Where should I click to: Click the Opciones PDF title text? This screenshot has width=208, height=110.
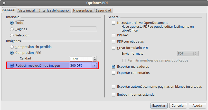coord(97,3)
